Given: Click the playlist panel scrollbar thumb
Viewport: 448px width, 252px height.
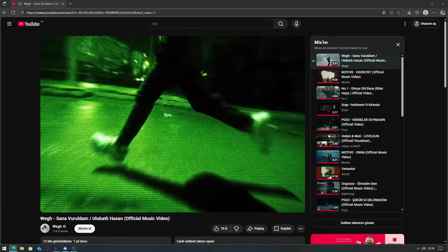Looking at the screenshot, I should coord(402,86).
